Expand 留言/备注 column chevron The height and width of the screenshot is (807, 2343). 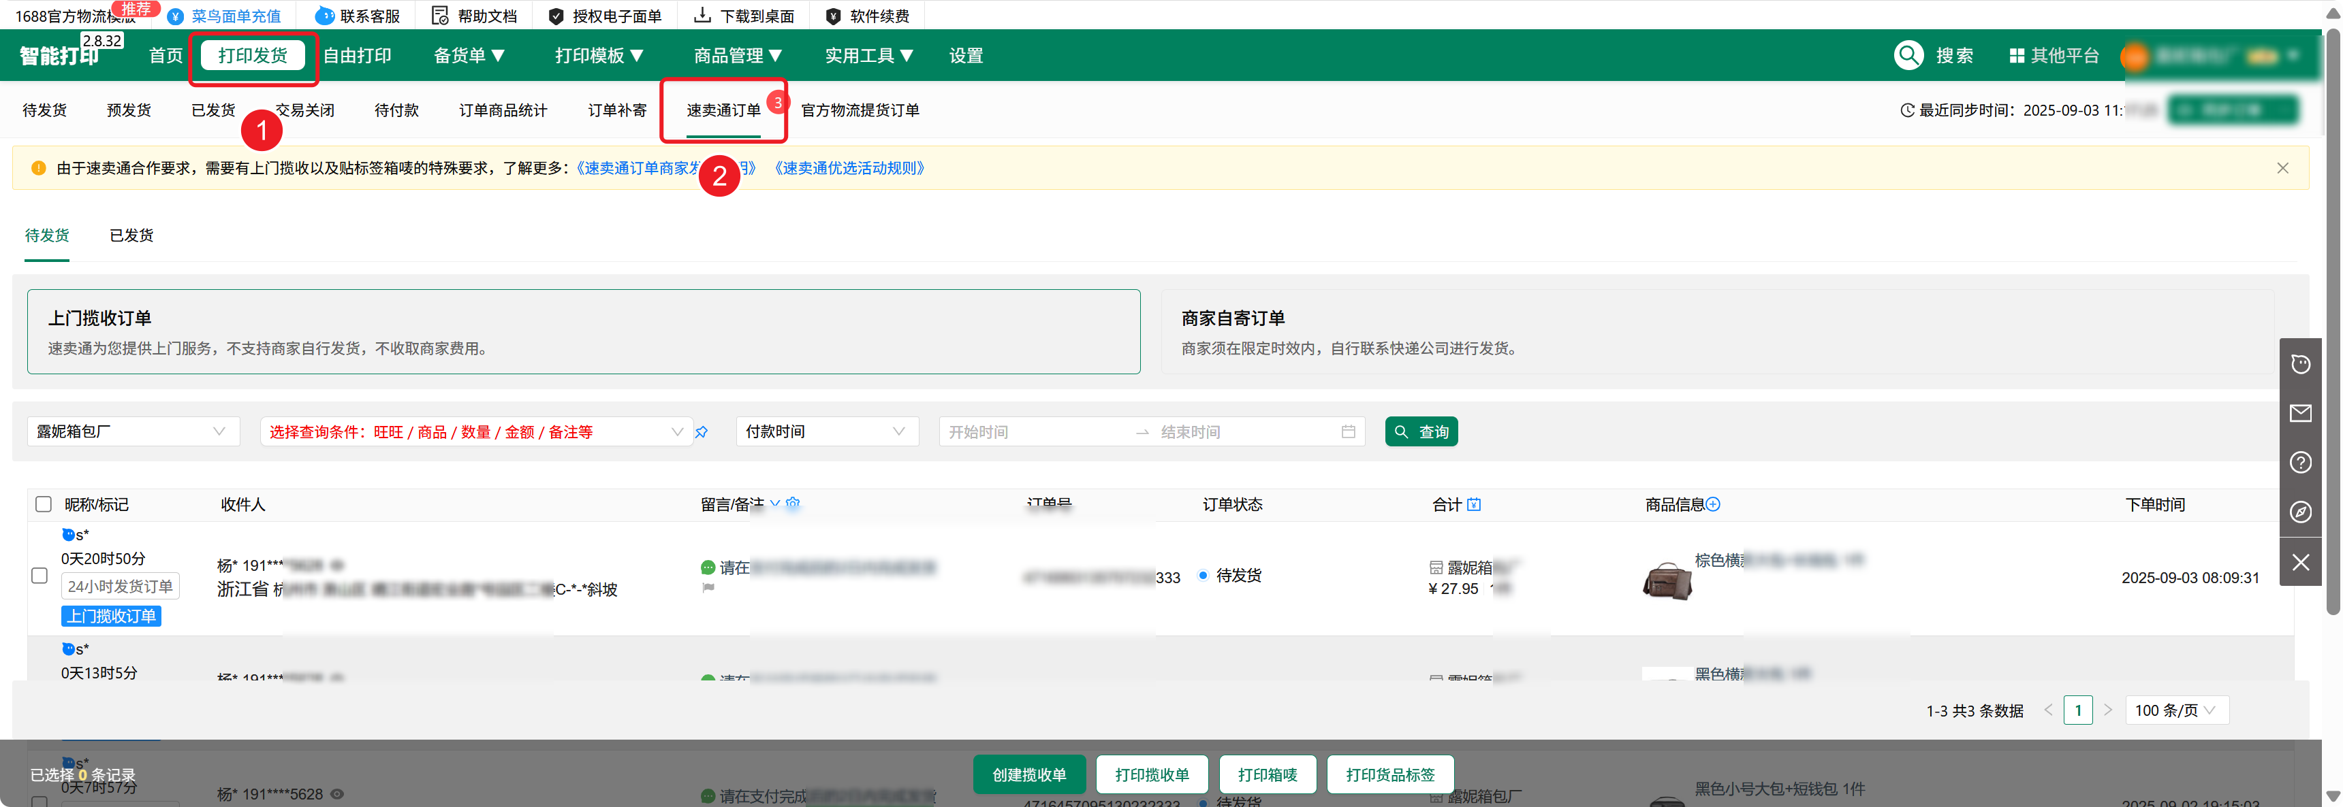coord(775,504)
